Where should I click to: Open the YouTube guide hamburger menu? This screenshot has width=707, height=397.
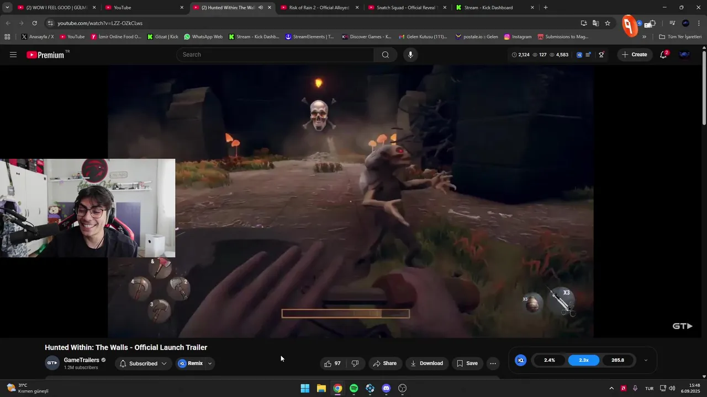coord(13,55)
